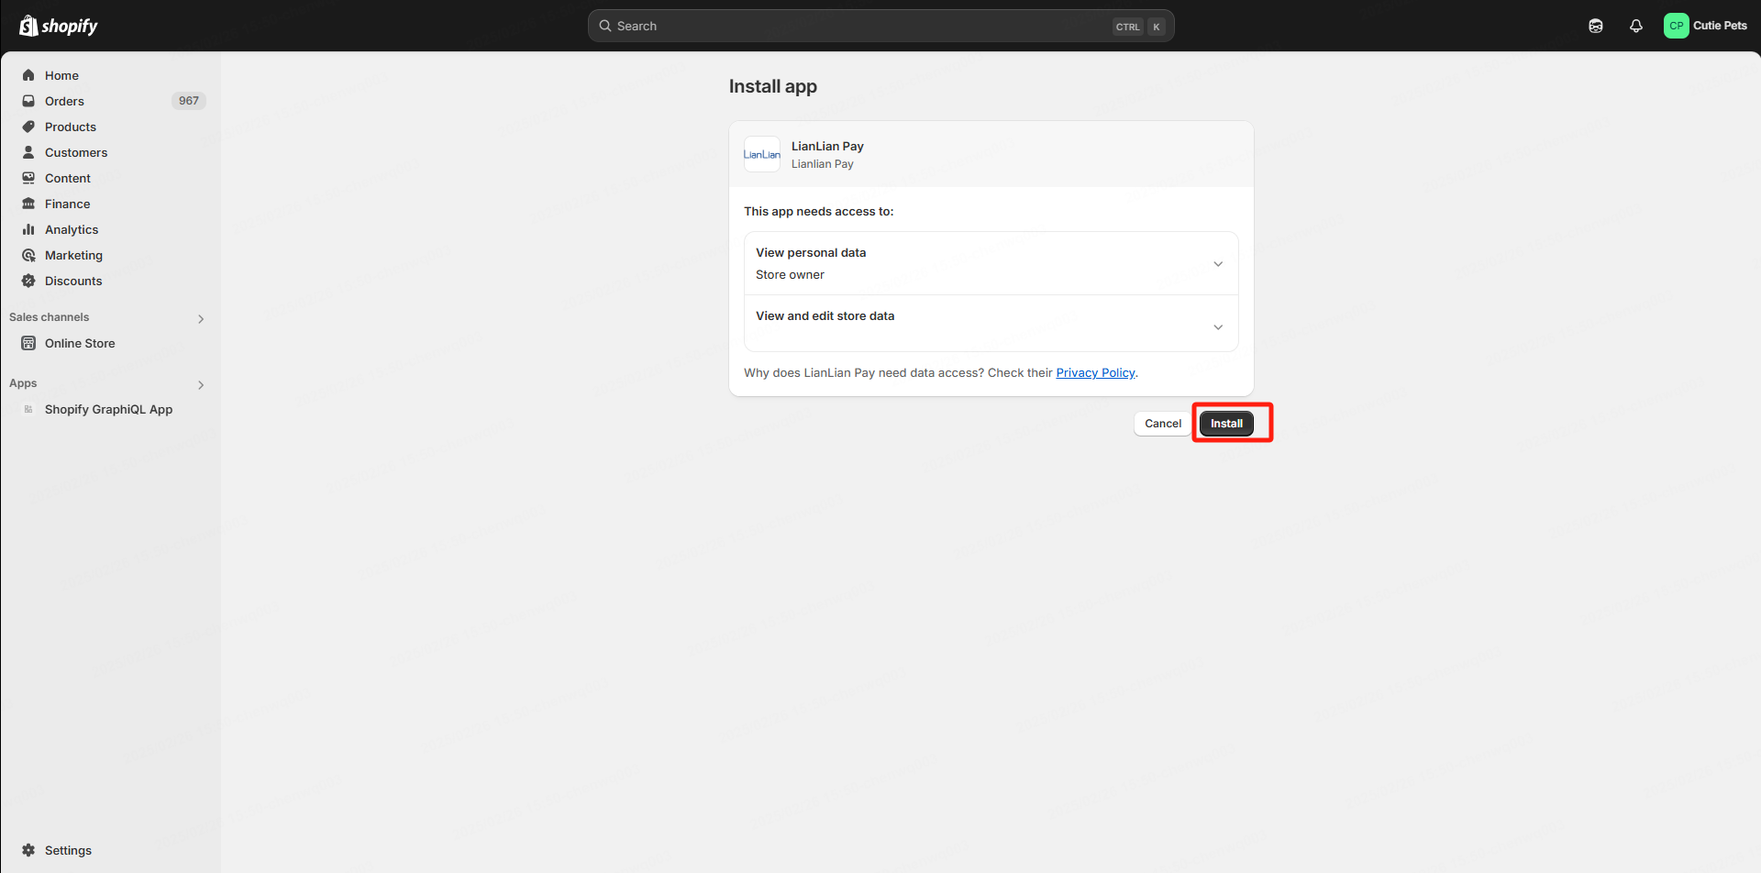Click the Install app heading
This screenshot has height=873, width=1761.
(x=773, y=86)
